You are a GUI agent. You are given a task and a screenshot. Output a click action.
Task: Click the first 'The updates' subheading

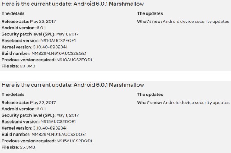click(150, 13)
